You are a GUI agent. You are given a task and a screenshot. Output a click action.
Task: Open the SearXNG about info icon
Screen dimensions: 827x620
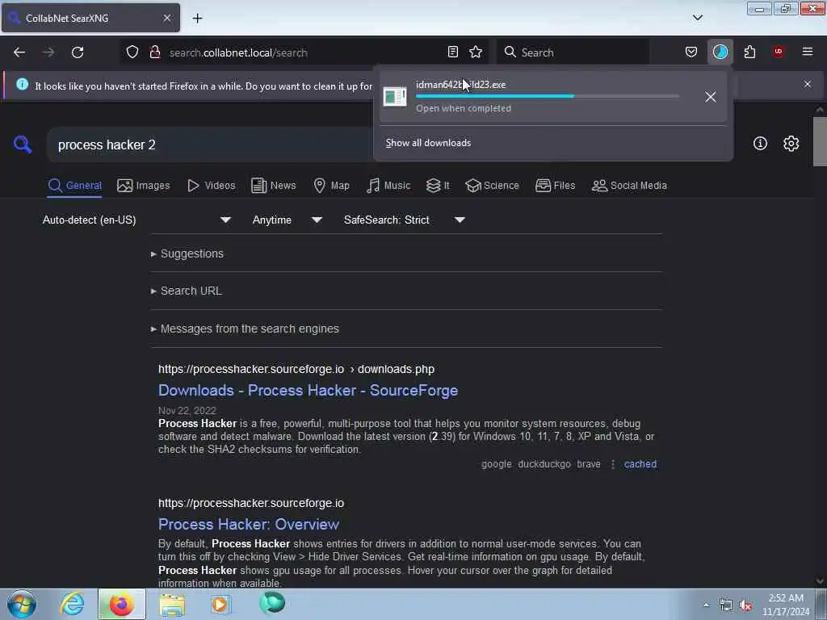click(760, 144)
